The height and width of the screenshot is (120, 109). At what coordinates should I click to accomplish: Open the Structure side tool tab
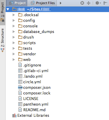pyautogui.click(x=3, y=40)
